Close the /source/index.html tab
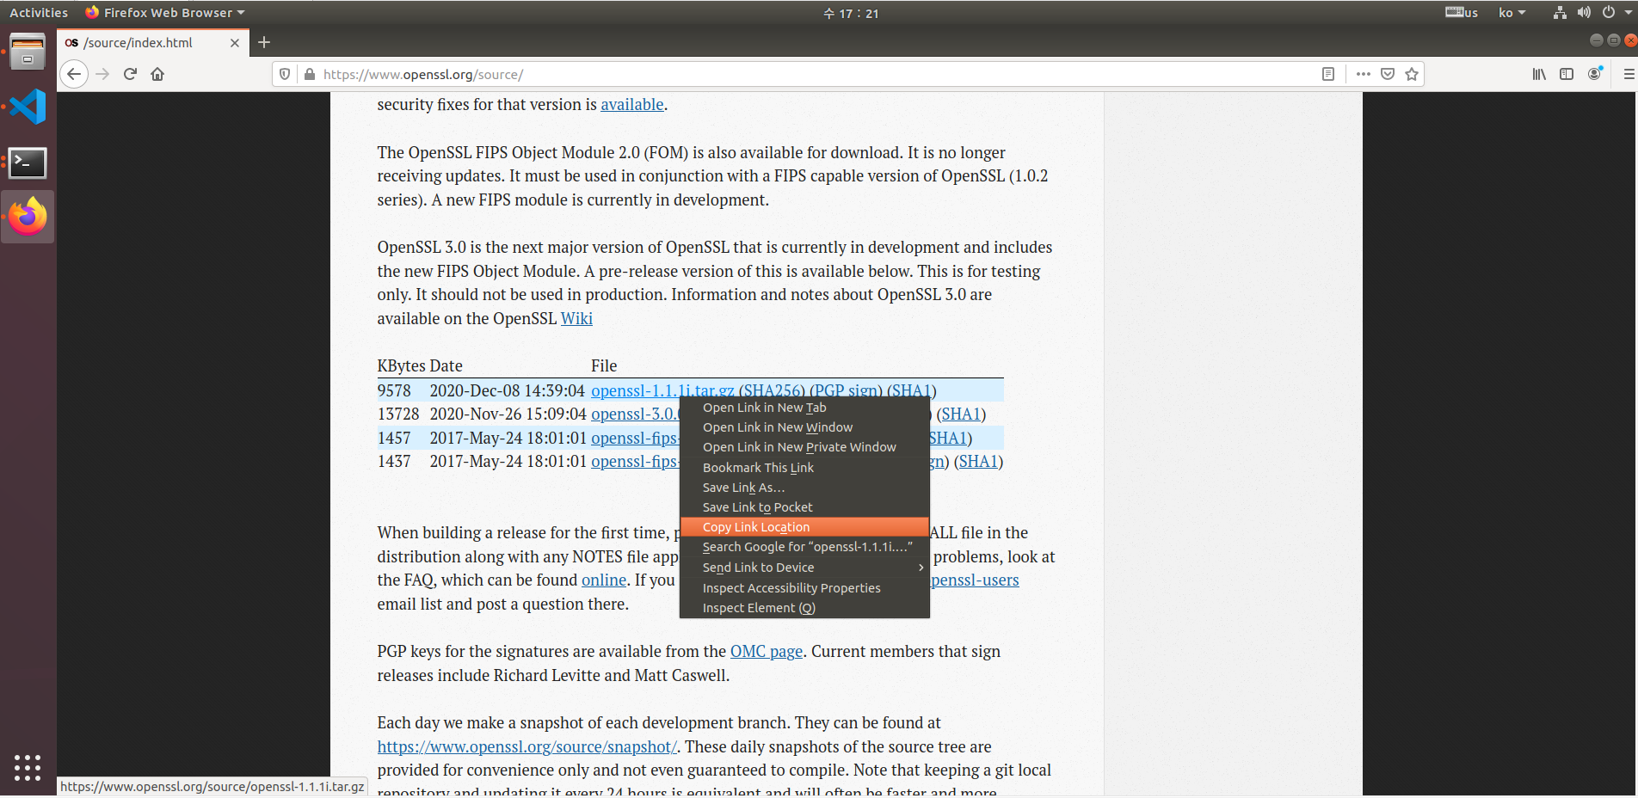 (x=235, y=43)
